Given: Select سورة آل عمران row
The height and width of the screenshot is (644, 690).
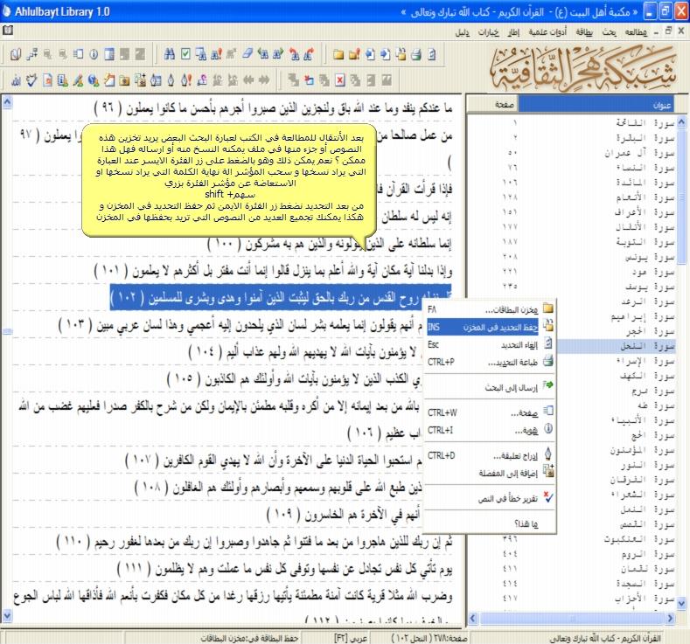Looking at the screenshot, I should pos(571,153).
